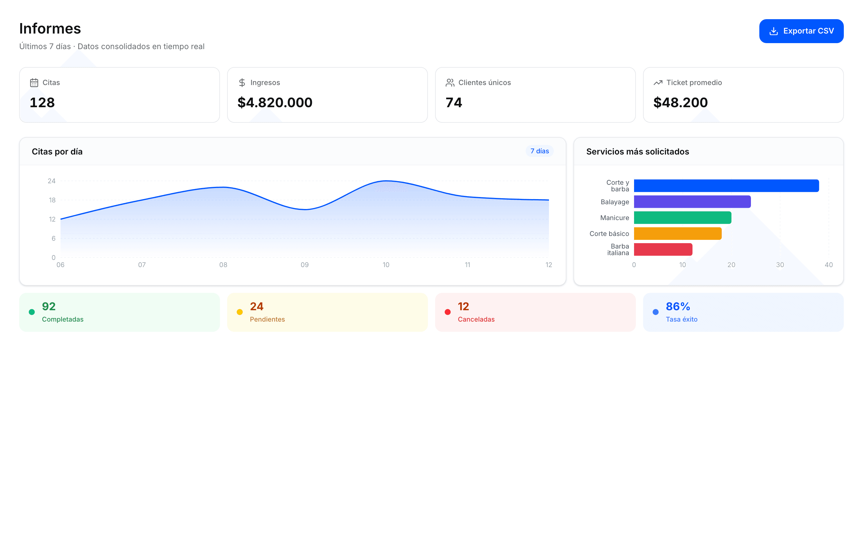This screenshot has width=863, height=539.
Task: Click the red dot beside Canceladas
Action: coord(448,312)
